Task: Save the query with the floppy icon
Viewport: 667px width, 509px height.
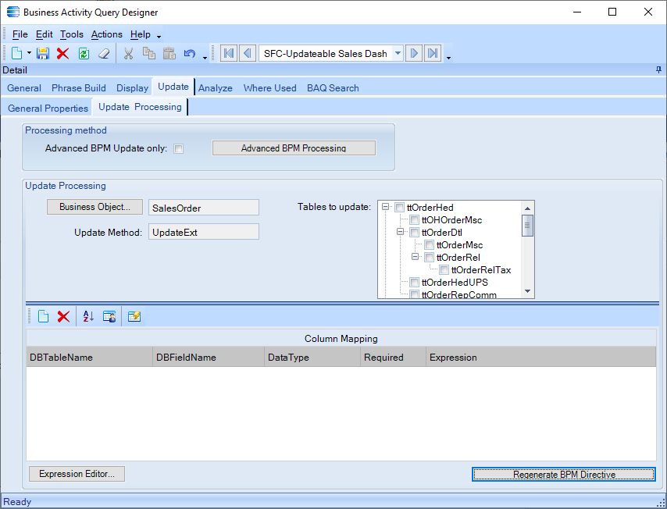Action: 42,54
